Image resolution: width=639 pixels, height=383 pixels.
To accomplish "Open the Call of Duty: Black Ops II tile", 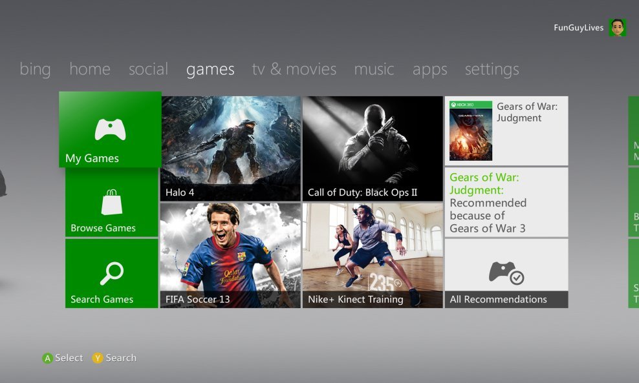I will tap(373, 149).
